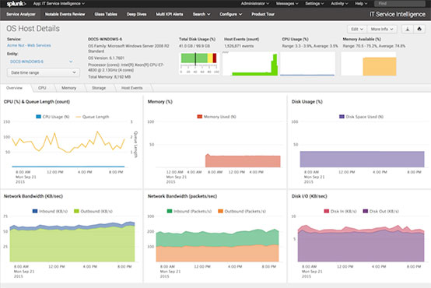Click the "41.0 GB / 99.9 GB" disk value
The image size is (431, 288).
(194, 46)
